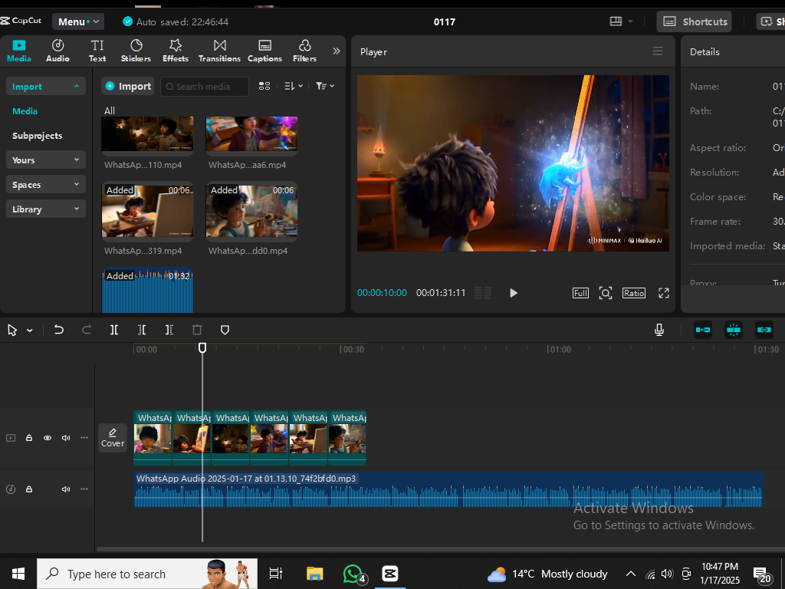Image resolution: width=785 pixels, height=589 pixels.
Task: Switch to the Text tab
Action: tap(97, 51)
